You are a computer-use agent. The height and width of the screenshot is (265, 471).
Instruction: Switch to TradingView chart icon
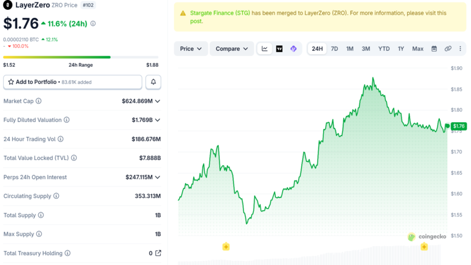(280, 48)
